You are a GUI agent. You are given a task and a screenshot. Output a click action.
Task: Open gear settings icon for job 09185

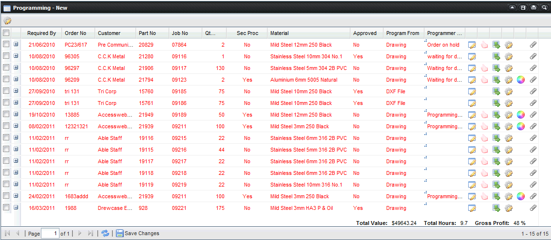509,91
